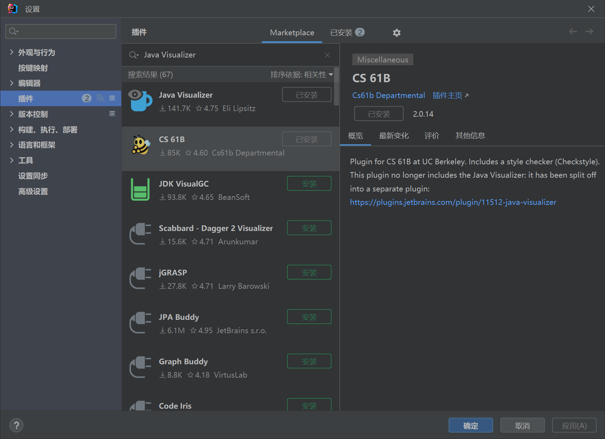Screen dimensions: 605x439
Task: Click the Java Visualizer mug icon
Action: click(x=140, y=100)
